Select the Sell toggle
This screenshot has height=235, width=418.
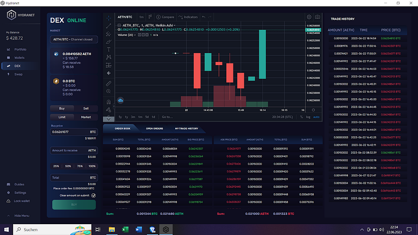pyautogui.click(x=86, y=109)
